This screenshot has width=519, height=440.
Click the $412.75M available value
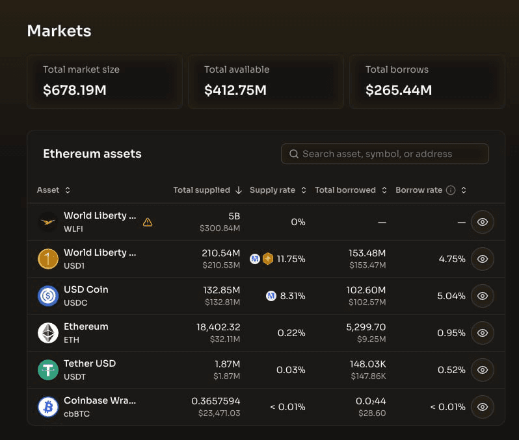(x=235, y=90)
